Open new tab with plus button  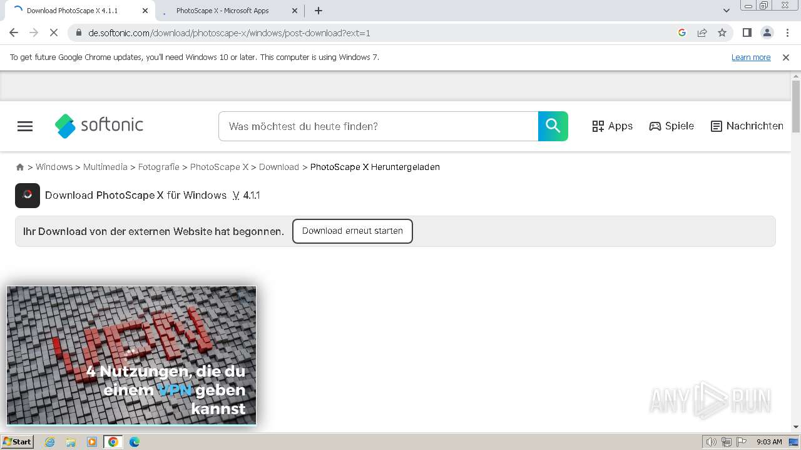coord(319,11)
